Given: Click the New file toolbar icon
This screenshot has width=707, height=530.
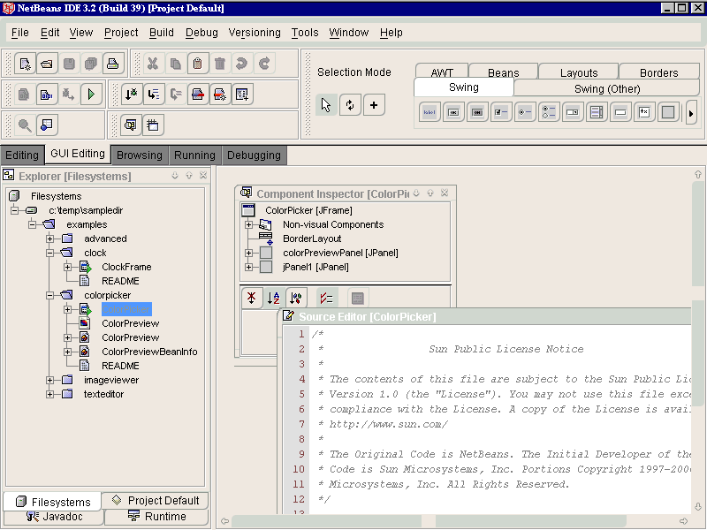Looking at the screenshot, I should click(x=25, y=64).
